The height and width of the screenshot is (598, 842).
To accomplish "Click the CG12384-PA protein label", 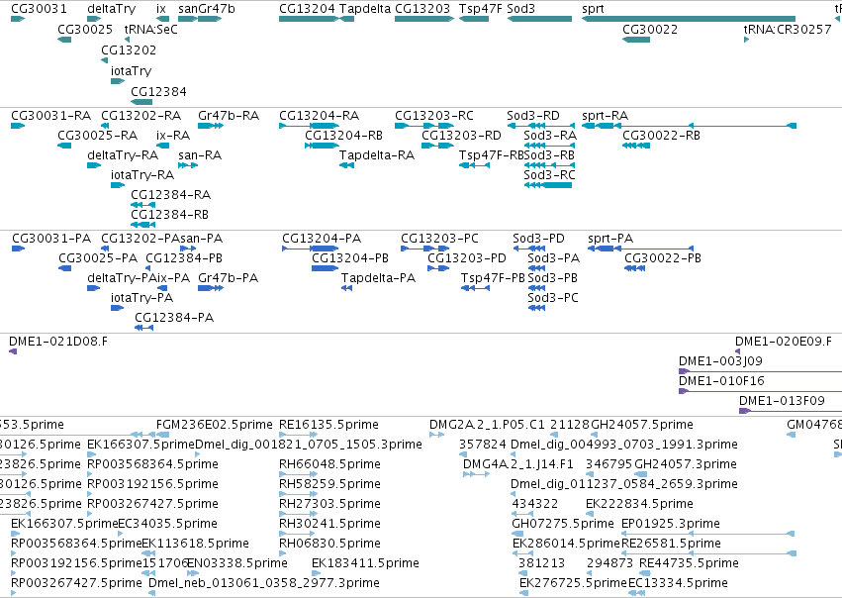I will (174, 318).
